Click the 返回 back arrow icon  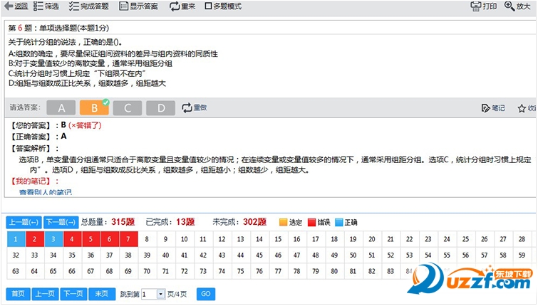(9, 6)
